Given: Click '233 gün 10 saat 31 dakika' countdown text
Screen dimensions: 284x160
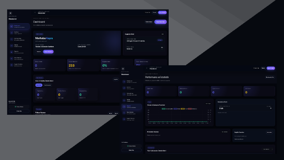Looking at the screenshot, I should point(136,41).
